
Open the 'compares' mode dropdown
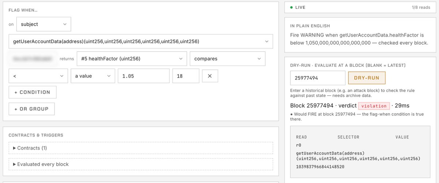(228, 59)
